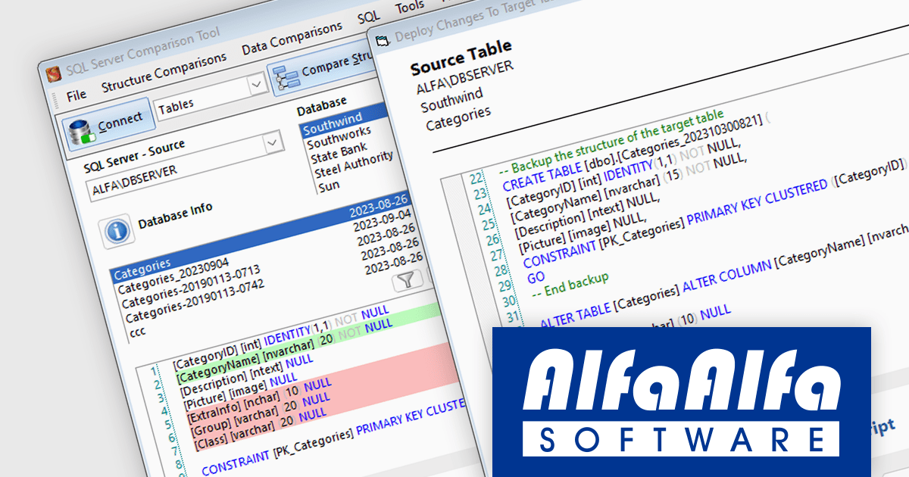Open the Tools menu
The image size is (909, 477).
pos(409,6)
